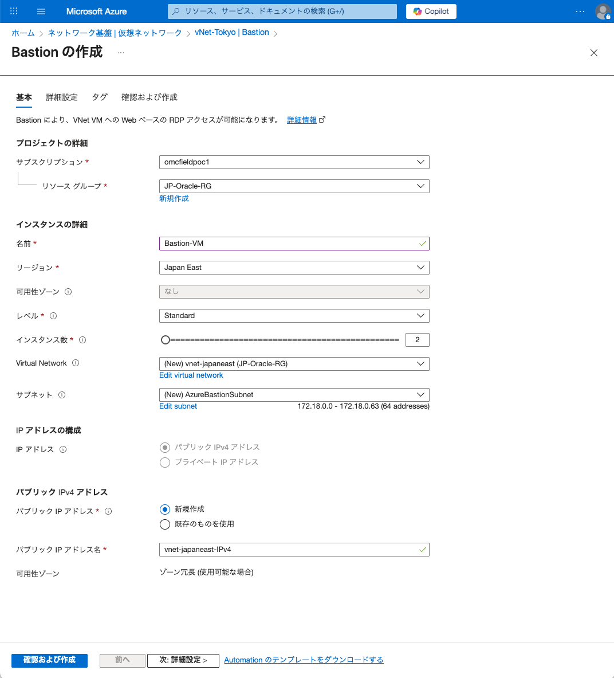The width and height of the screenshot is (614, 678).
Task: Click 次: 詳細設定 button
Action: (x=183, y=660)
